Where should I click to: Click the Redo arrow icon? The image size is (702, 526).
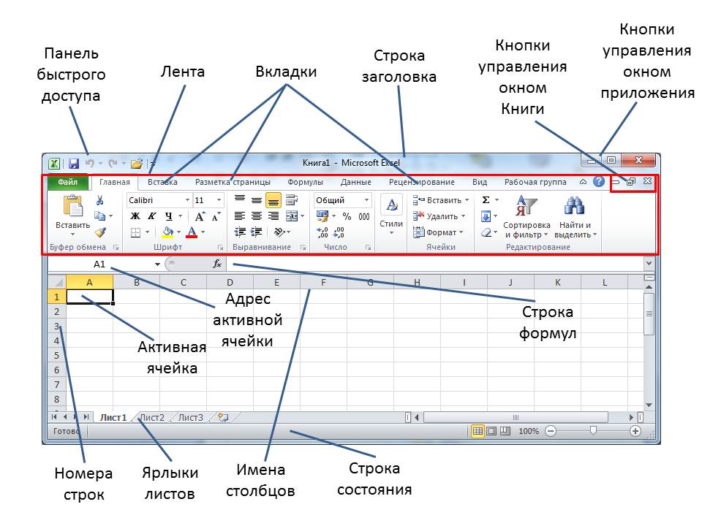(113, 163)
